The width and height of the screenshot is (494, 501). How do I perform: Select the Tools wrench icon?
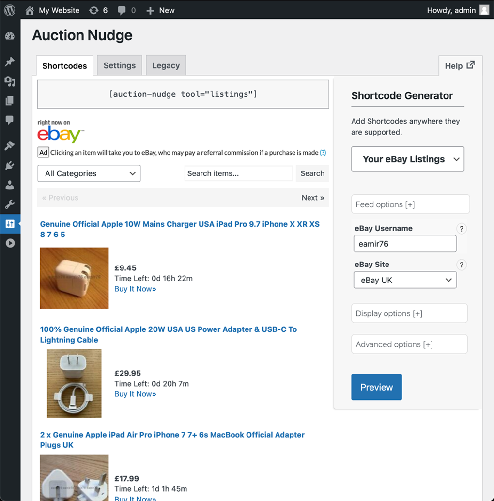[10, 204]
